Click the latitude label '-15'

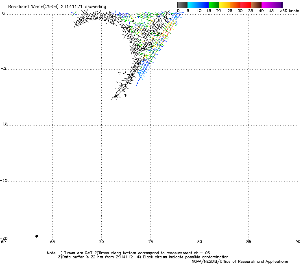pos(4,181)
